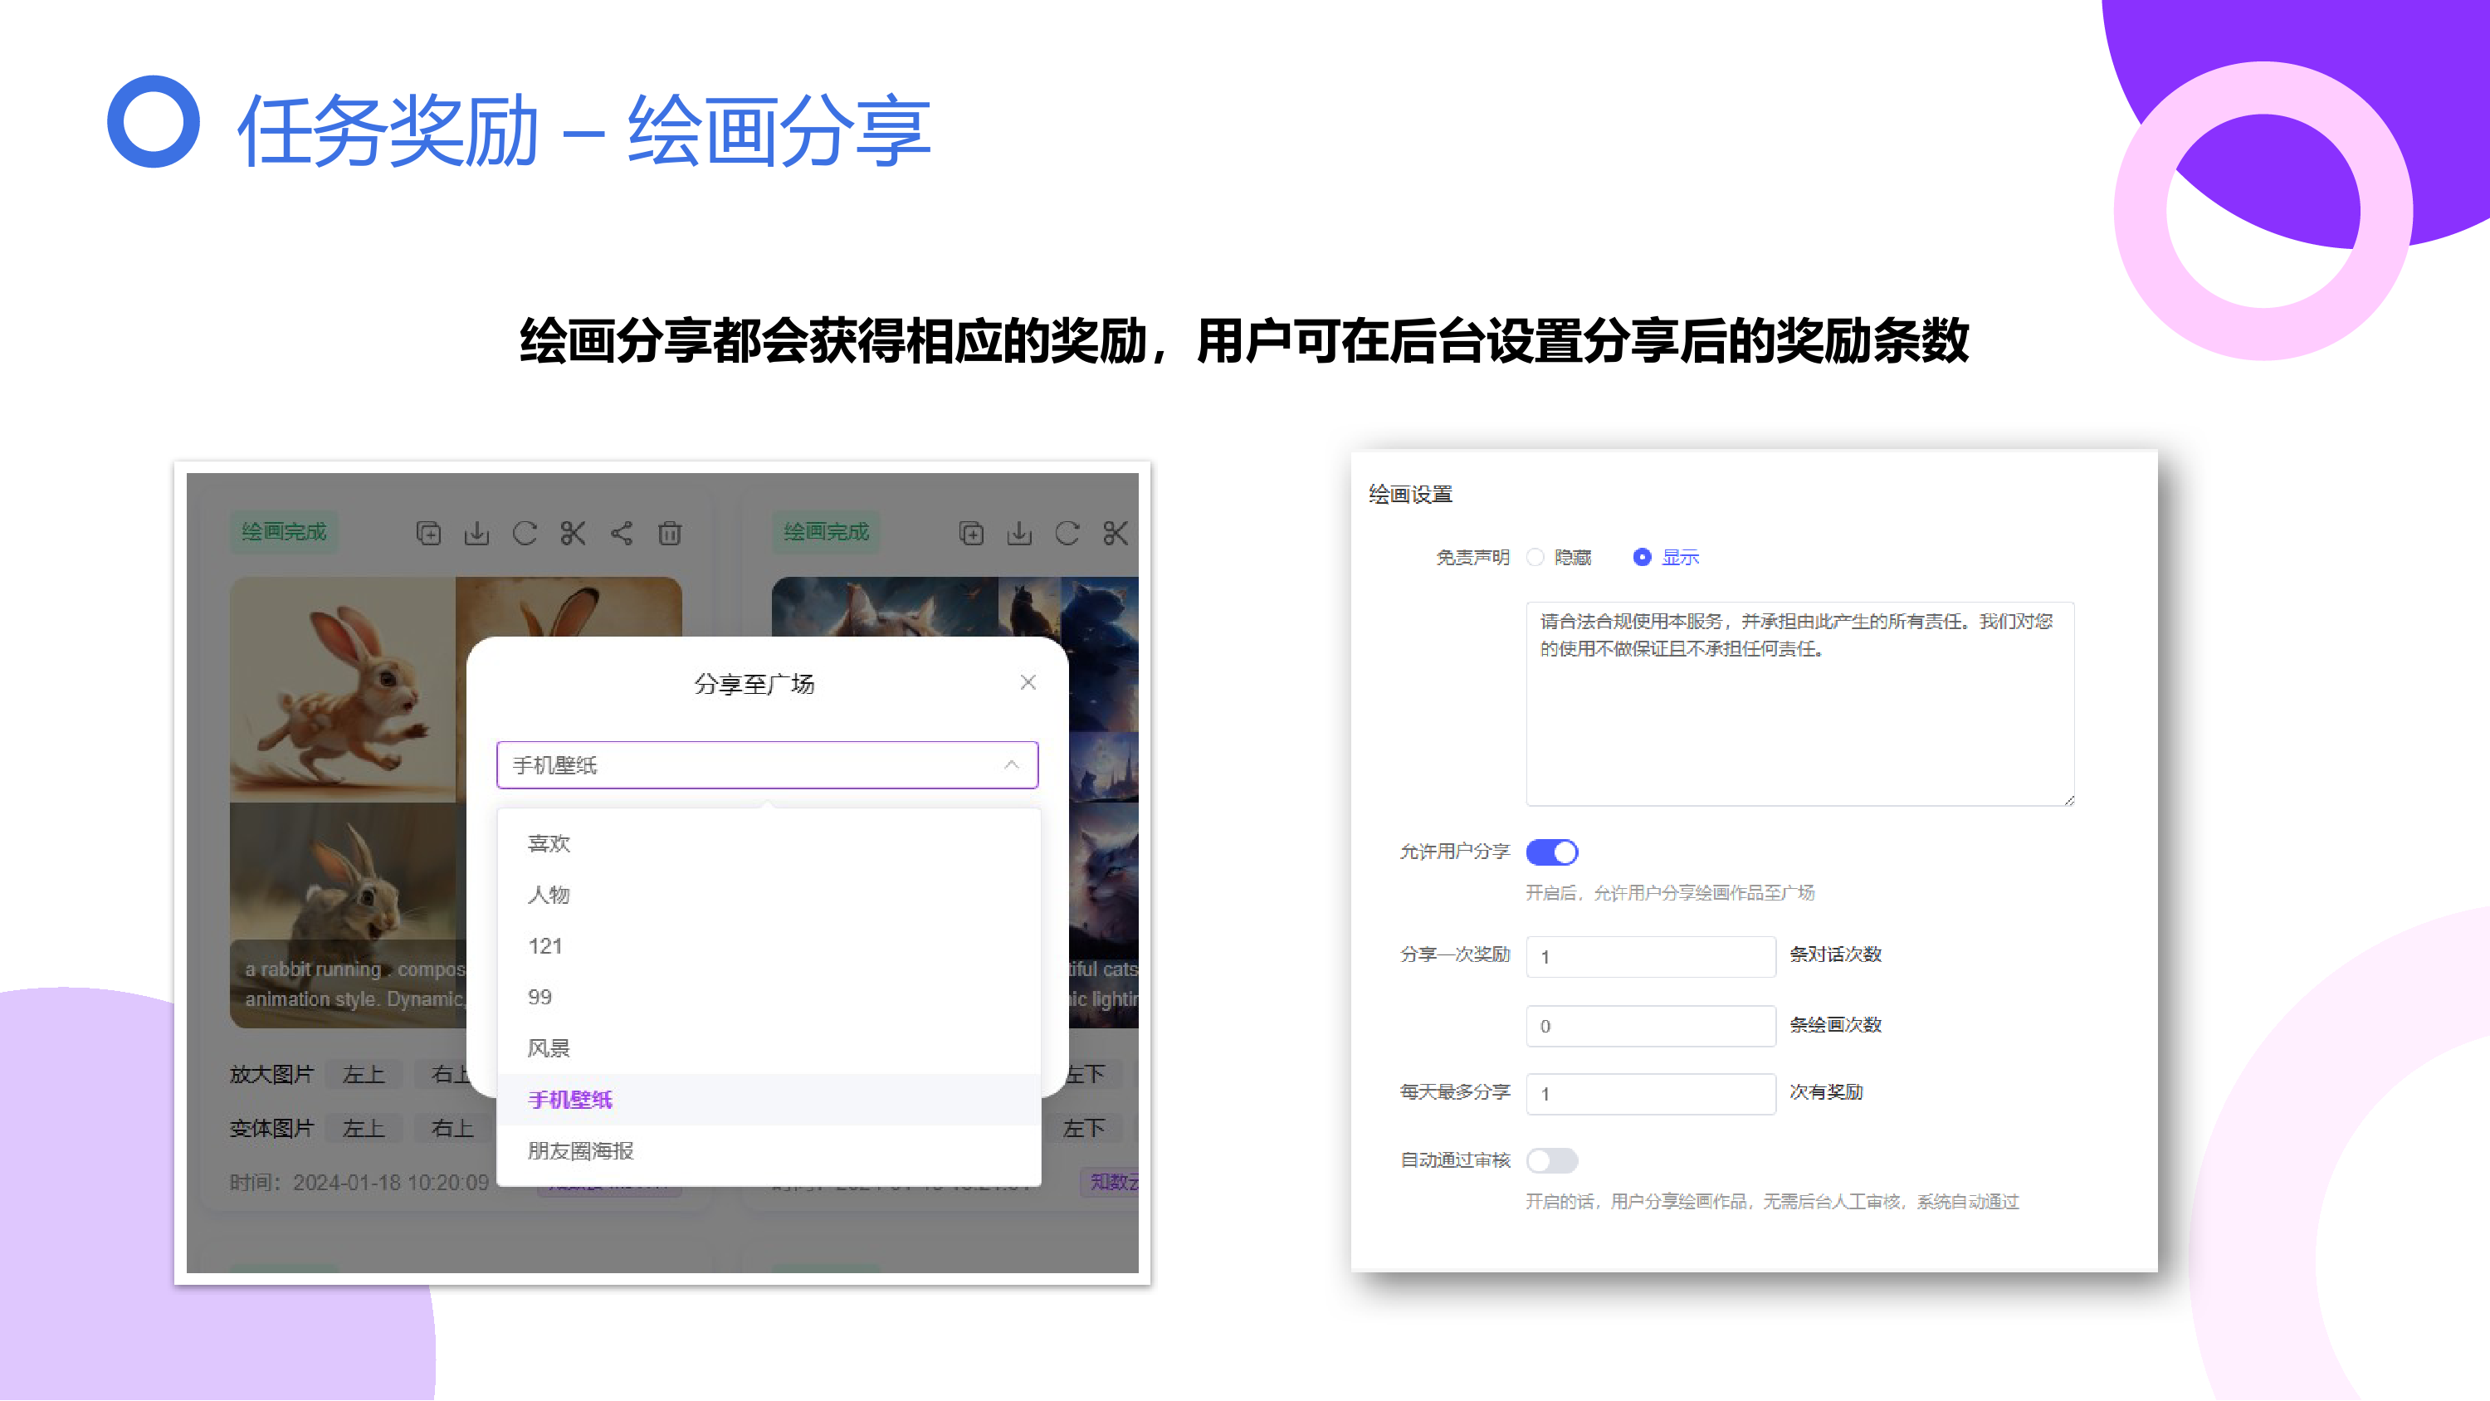Image resolution: width=2490 pixels, height=1401 pixels.
Task: Click the download icon on rabbit card
Action: 476,533
